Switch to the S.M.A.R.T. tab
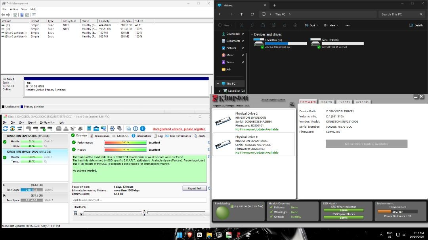Image resolution: width=428 pixels, height=240 pixels. pos(120,136)
